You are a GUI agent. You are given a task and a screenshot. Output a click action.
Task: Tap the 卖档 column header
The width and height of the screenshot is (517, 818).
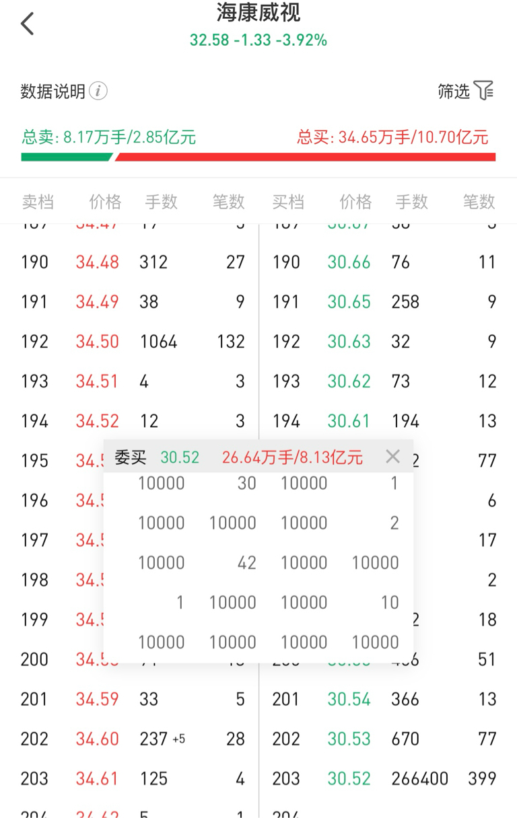click(x=37, y=202)
